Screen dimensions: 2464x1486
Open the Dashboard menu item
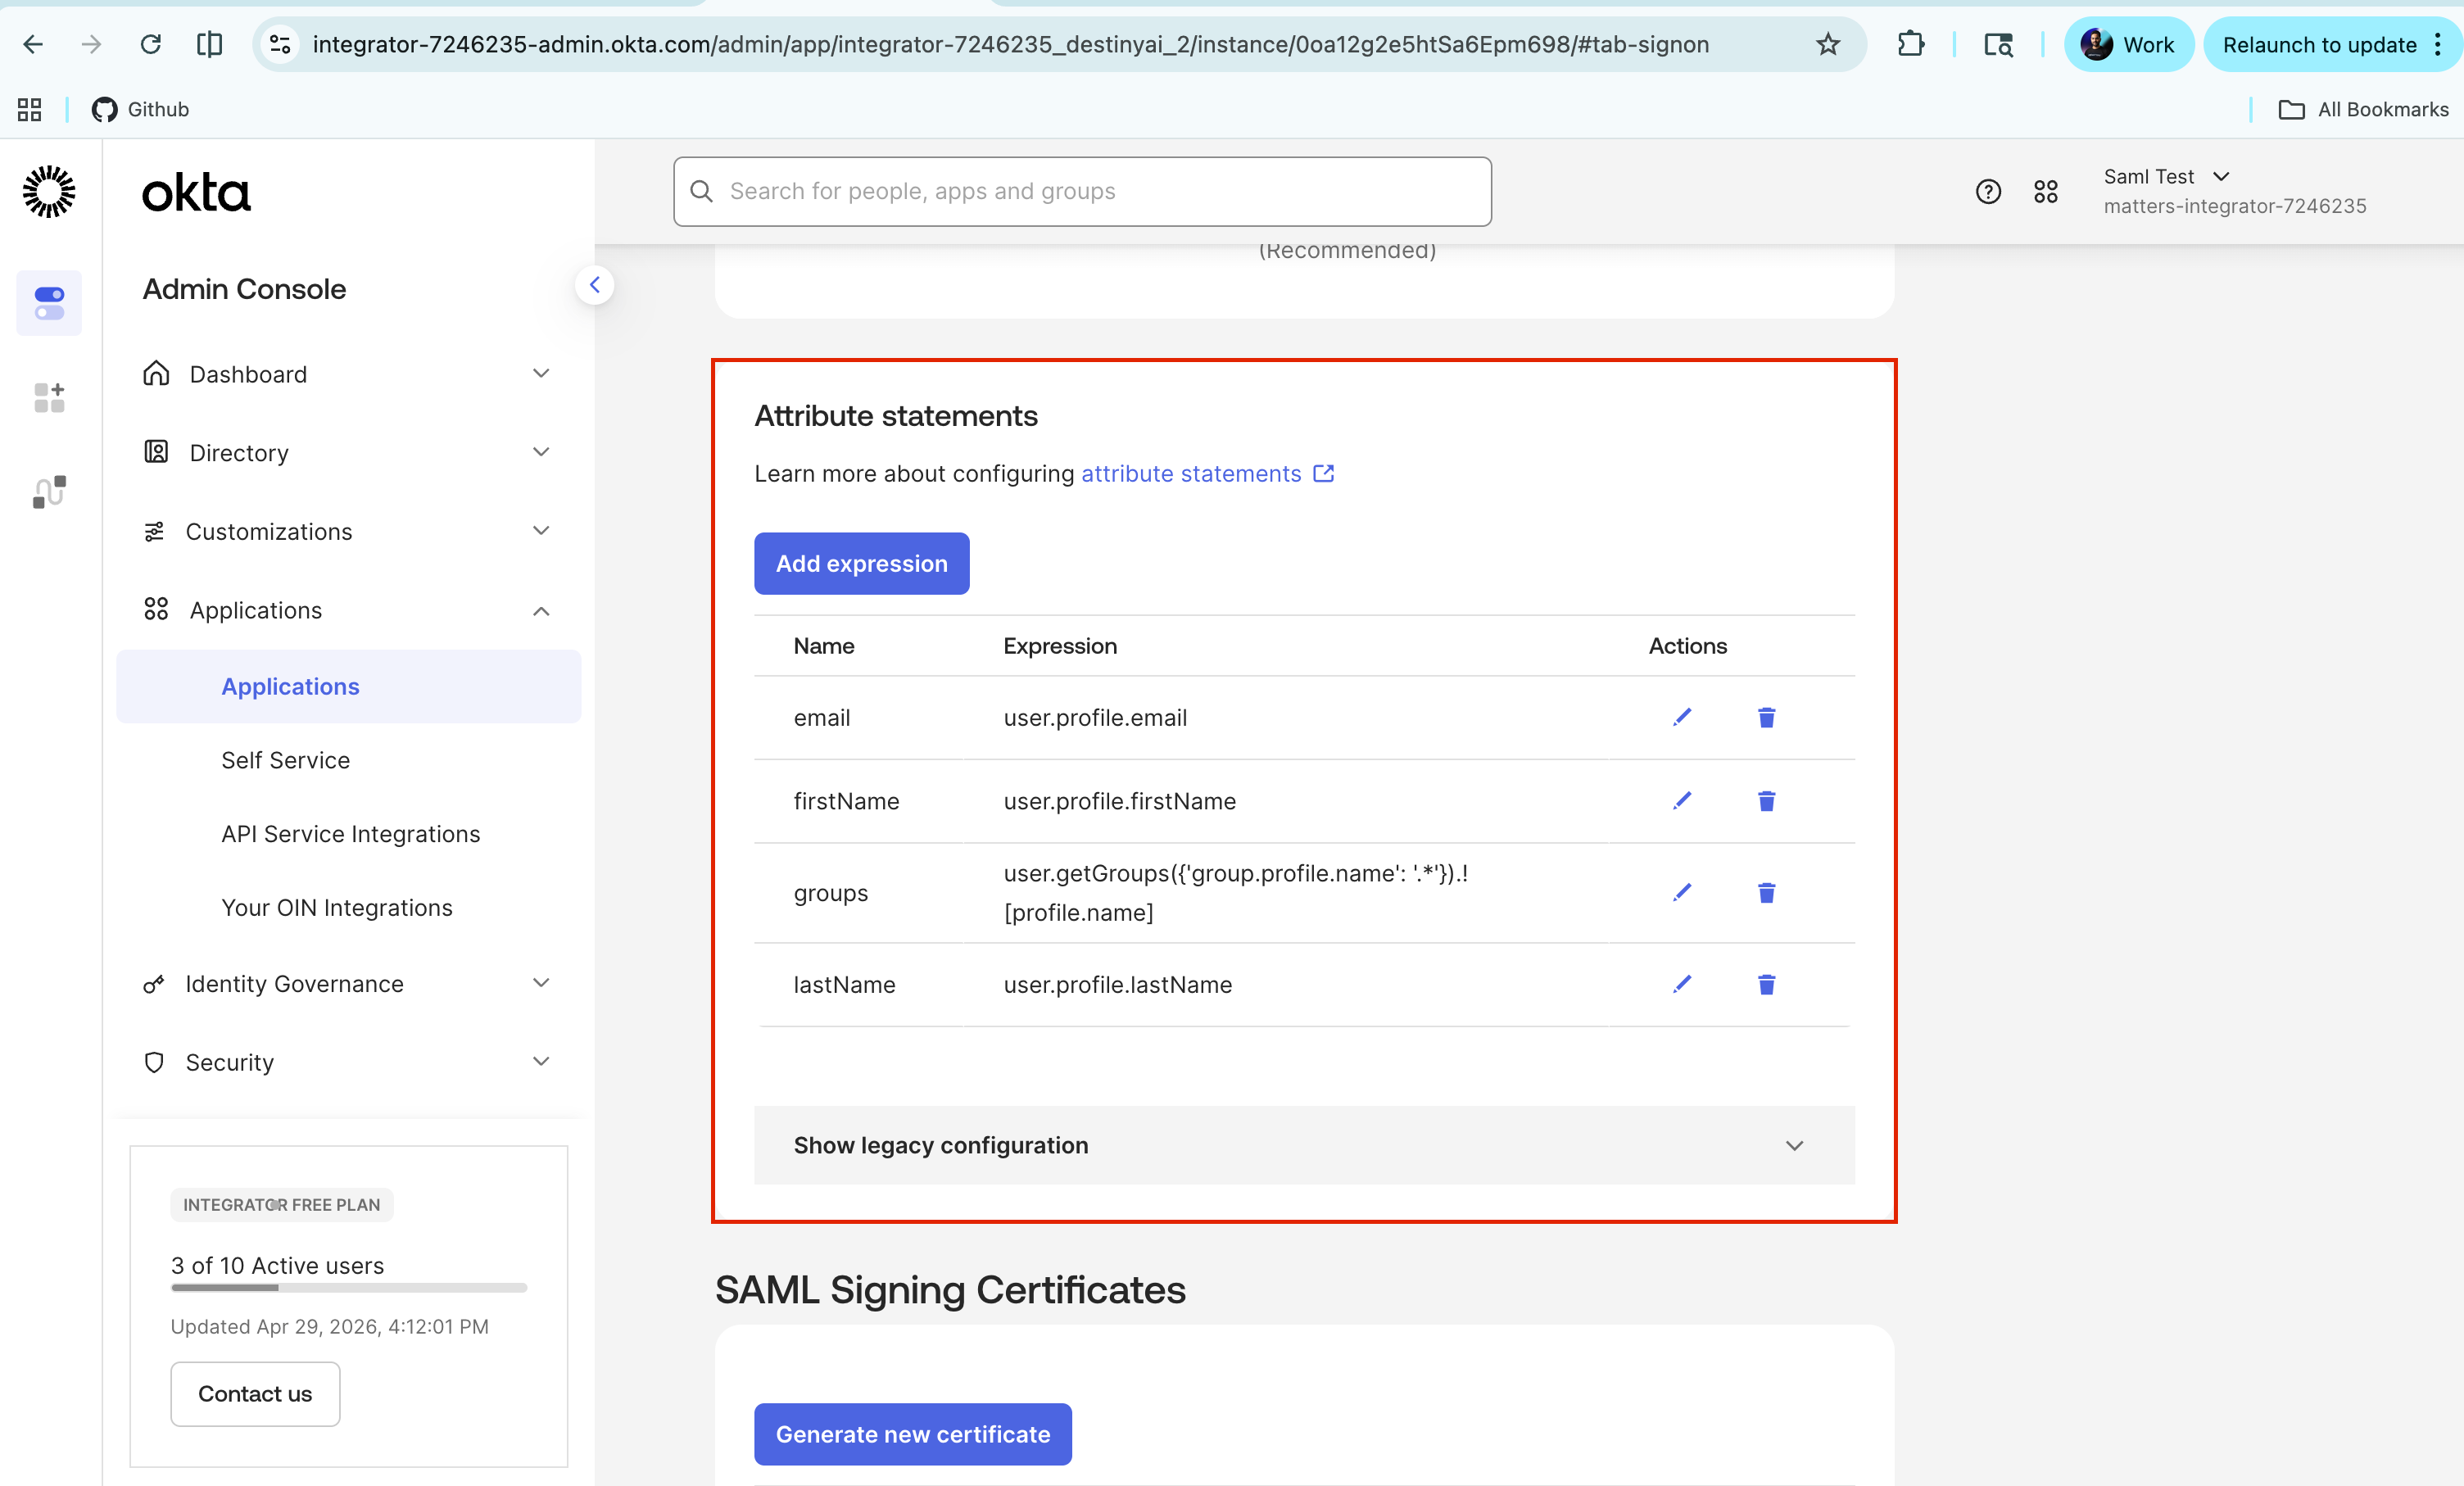(x=248, y=374)
